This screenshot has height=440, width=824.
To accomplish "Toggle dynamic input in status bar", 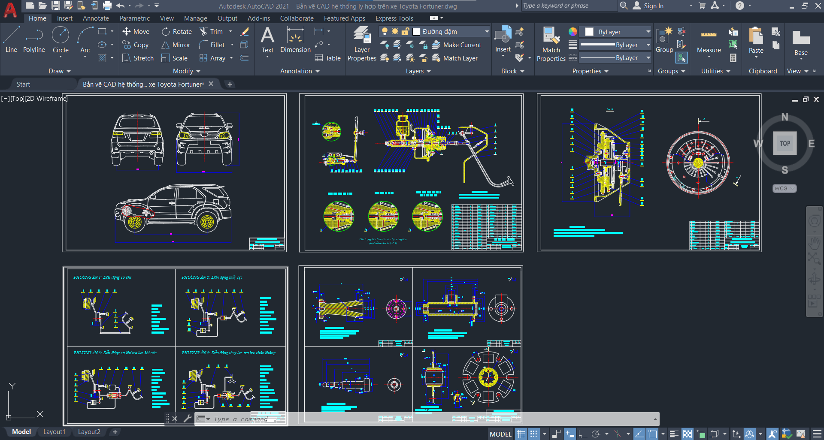I will (x=570, y=434).
